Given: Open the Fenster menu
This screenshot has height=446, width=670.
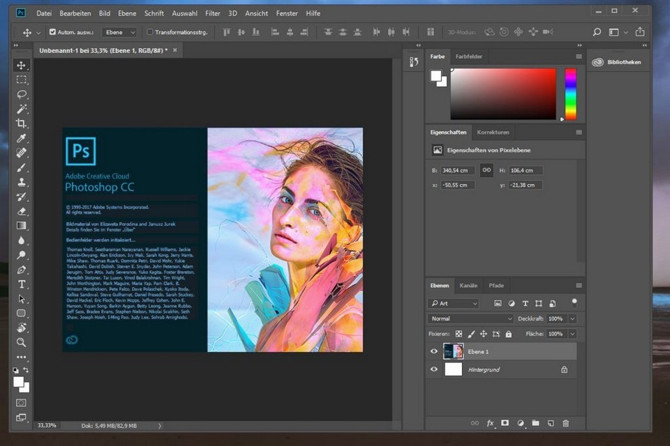Looking at the screenshot, I should click(x=286, y=13).
